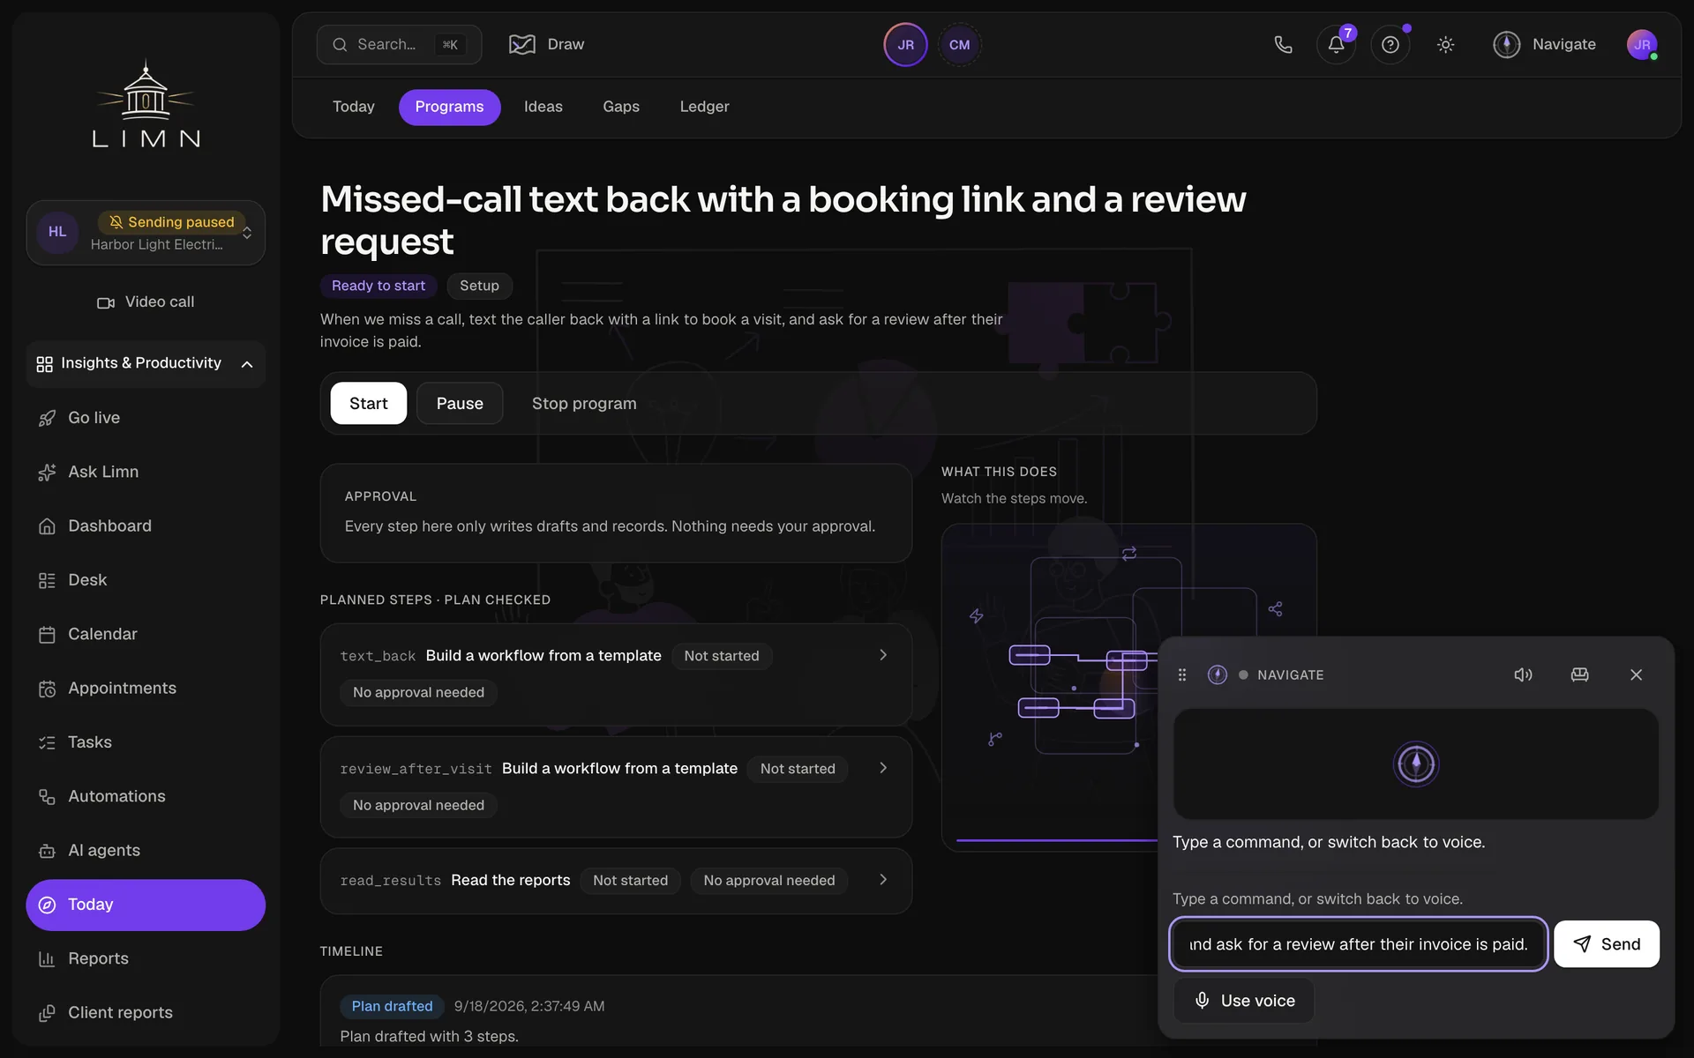Select the Programs tab

click(449, 107)
